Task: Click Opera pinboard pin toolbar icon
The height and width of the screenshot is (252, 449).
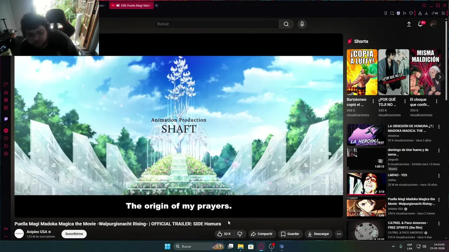Action: coord(386,13)
